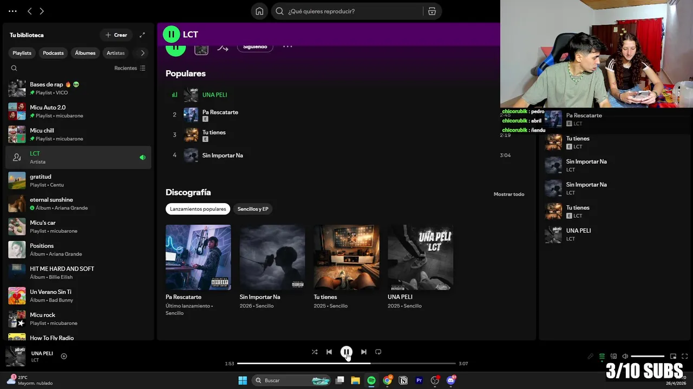The height and width of the screenshot is (389, 693).
Task: Toggle repeat mode
Action: (x=378, y=352)
